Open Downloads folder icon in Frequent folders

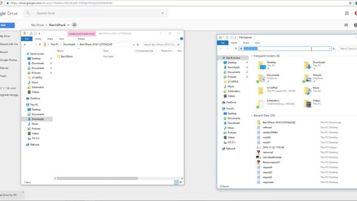click(x=307, y=65)
